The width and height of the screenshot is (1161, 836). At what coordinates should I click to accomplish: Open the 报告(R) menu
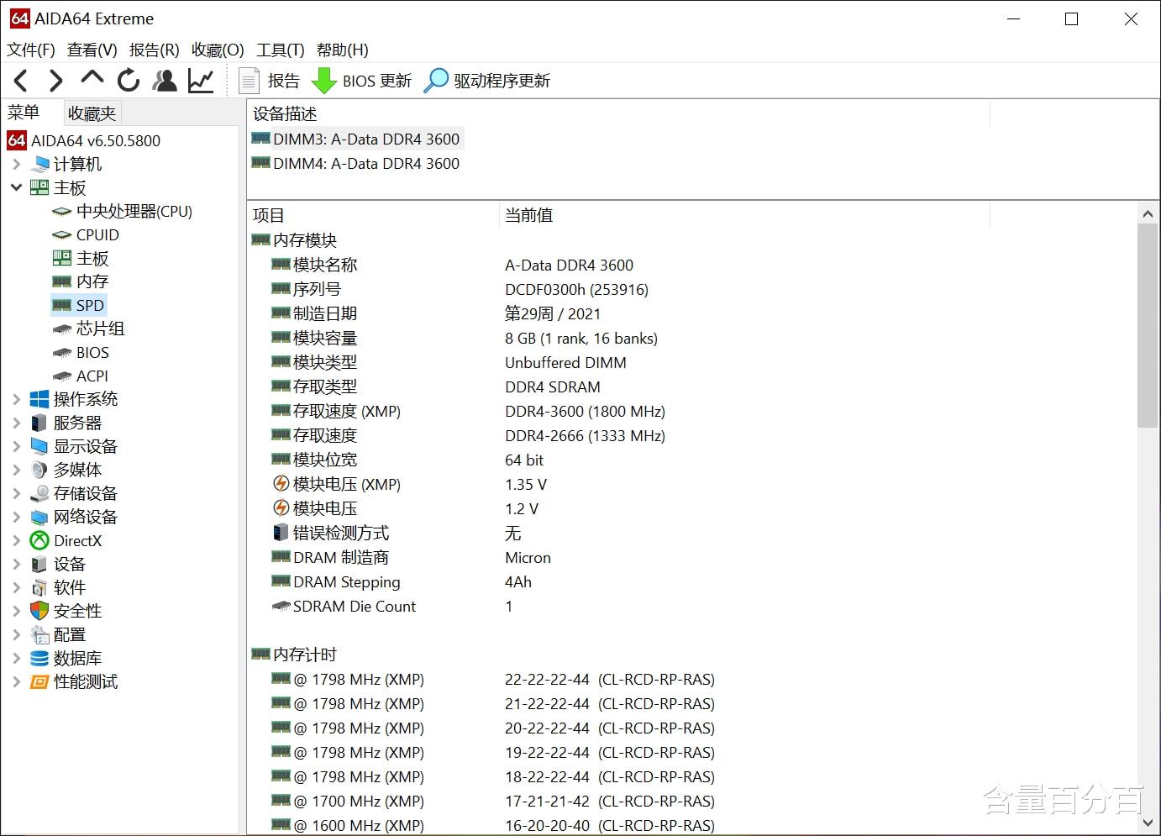pos(155,50)
